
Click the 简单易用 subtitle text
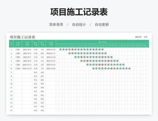pyautogui.click(x=56, y=24)
